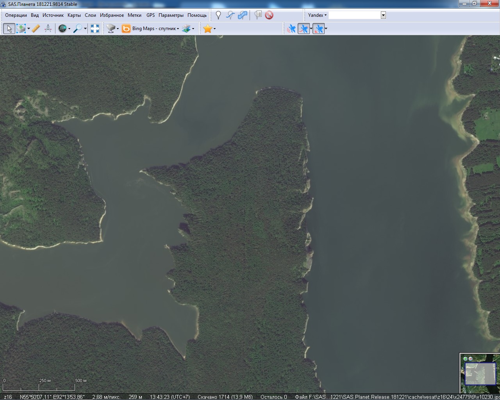Click the GPS receiver connect icon
The image size is (500, 400).
click(x=291, y=29)
